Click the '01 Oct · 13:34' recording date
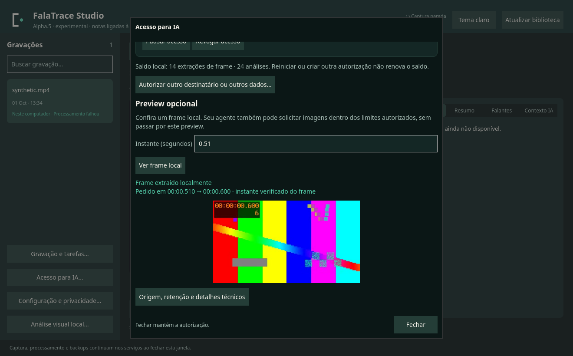This screenshot has height=356, width=573. pos(27,103)
